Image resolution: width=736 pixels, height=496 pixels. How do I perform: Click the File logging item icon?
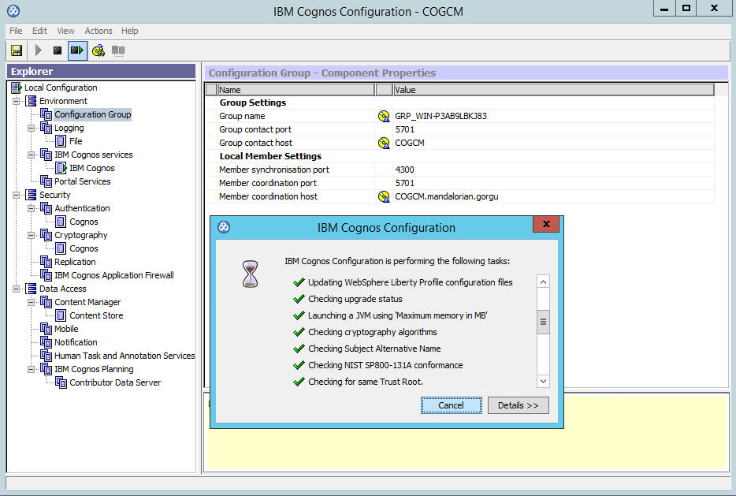(61, 141)
